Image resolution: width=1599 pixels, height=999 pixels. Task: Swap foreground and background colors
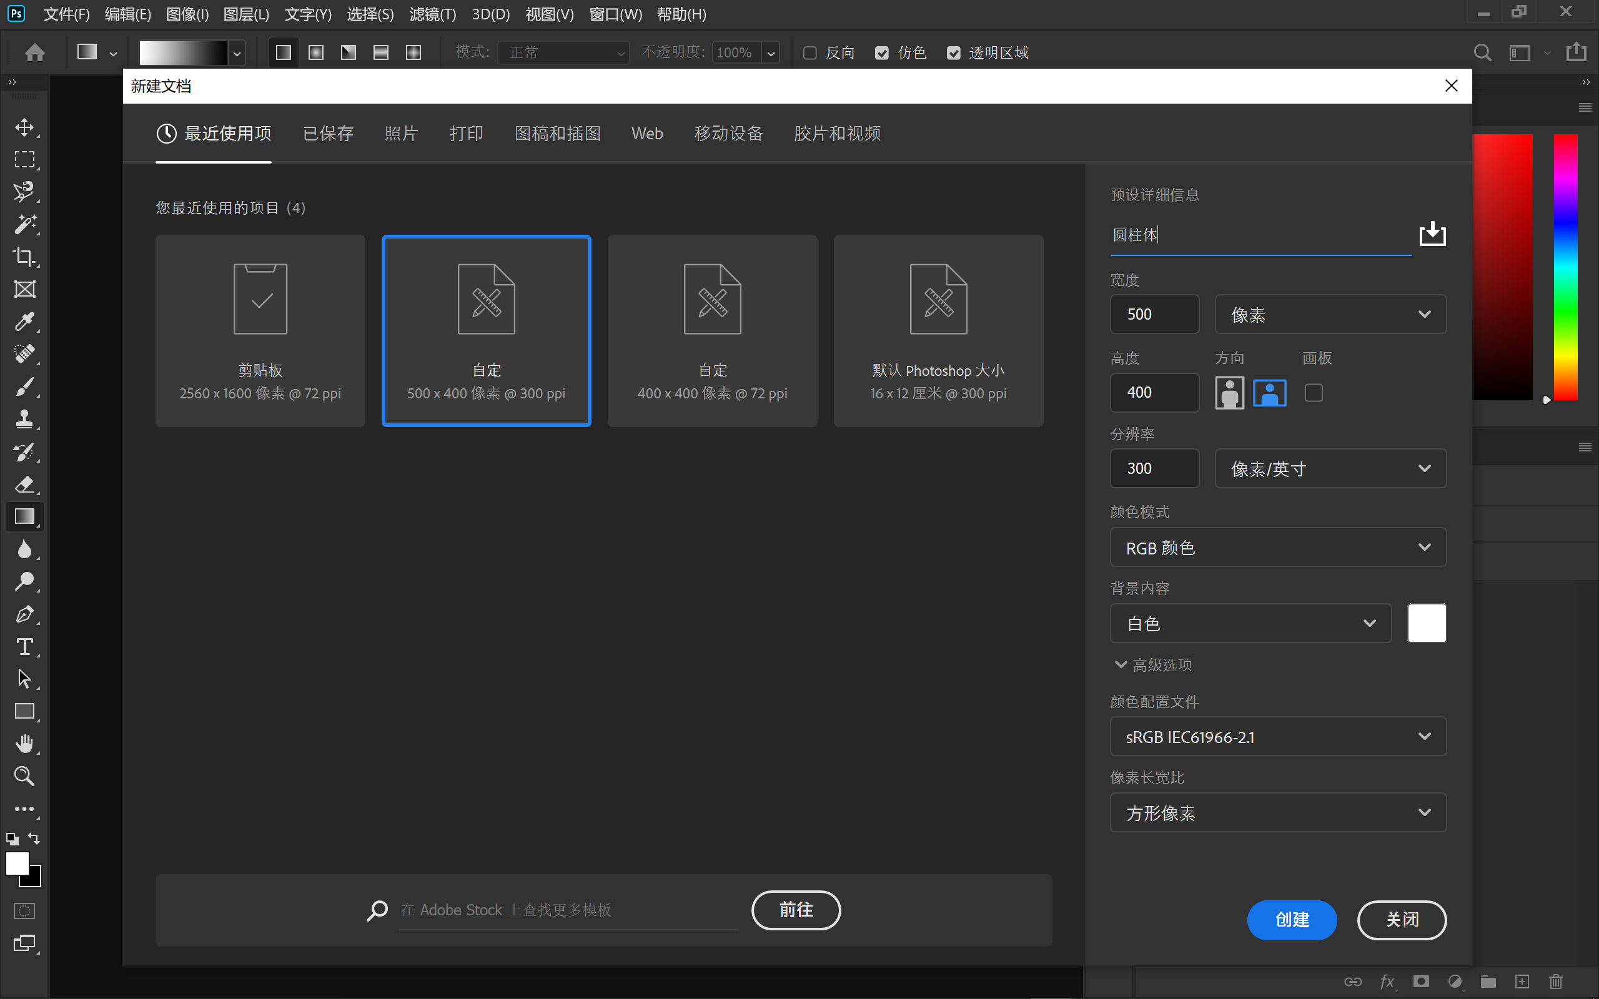pos(34,839)
